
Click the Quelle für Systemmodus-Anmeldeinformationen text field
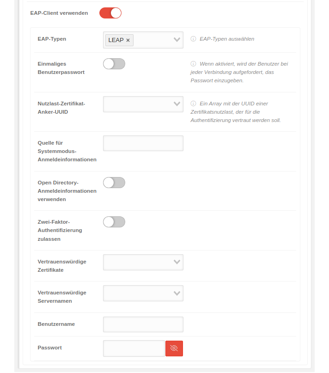(143, 143)
